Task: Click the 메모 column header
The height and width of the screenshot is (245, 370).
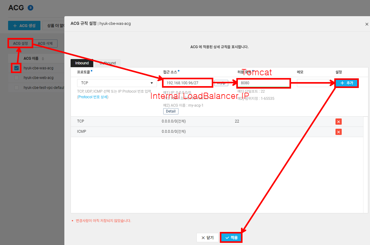Action: (300, 72)
